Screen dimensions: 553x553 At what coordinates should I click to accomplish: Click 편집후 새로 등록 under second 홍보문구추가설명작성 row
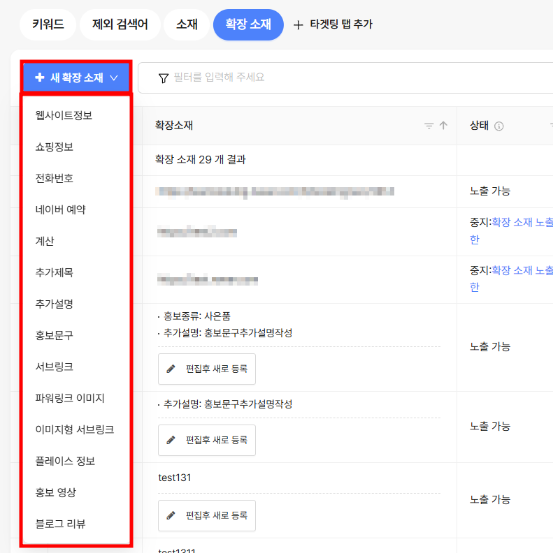click(207, 440)
